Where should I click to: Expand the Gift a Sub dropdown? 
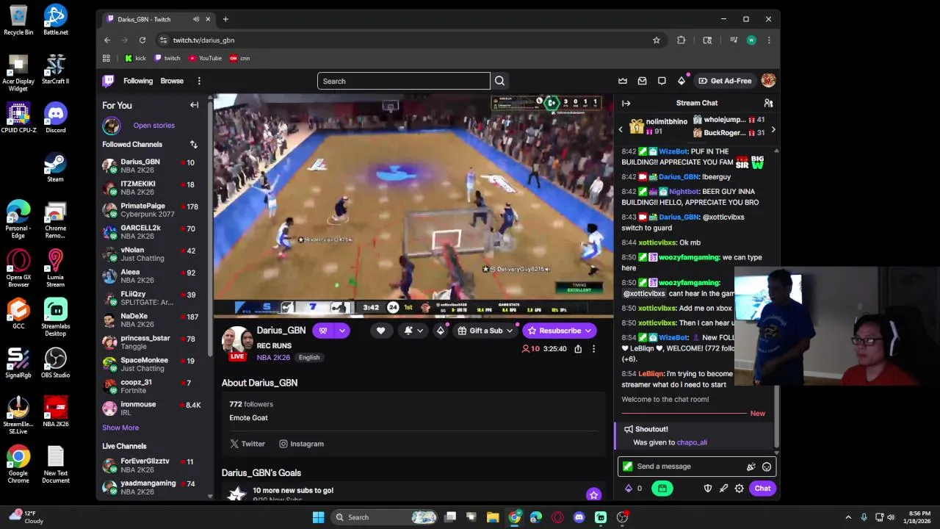[509, 331]
